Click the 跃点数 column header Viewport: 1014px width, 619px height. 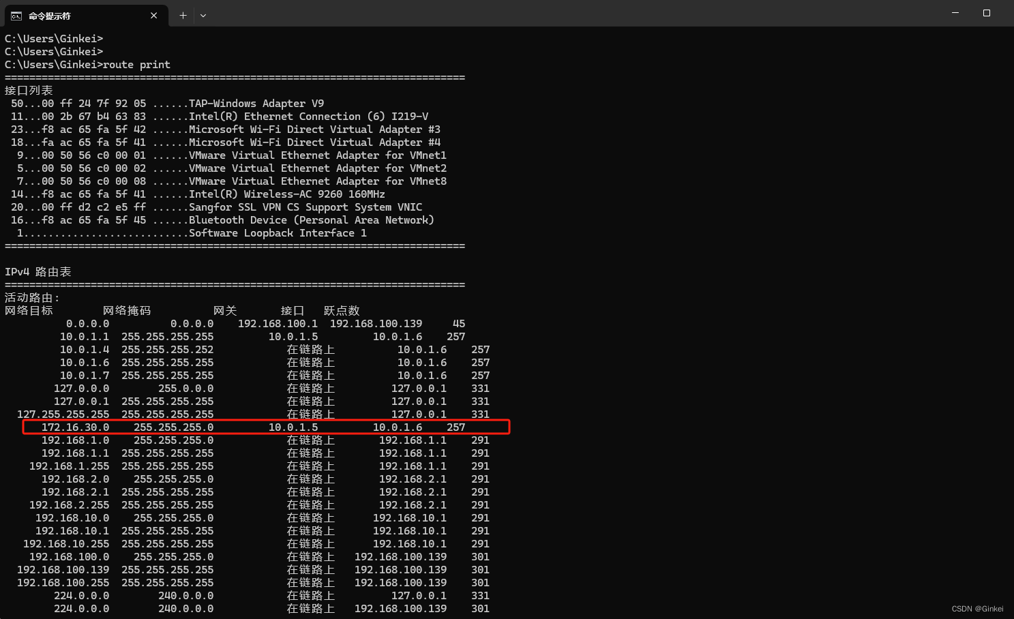tap(342, 311)
